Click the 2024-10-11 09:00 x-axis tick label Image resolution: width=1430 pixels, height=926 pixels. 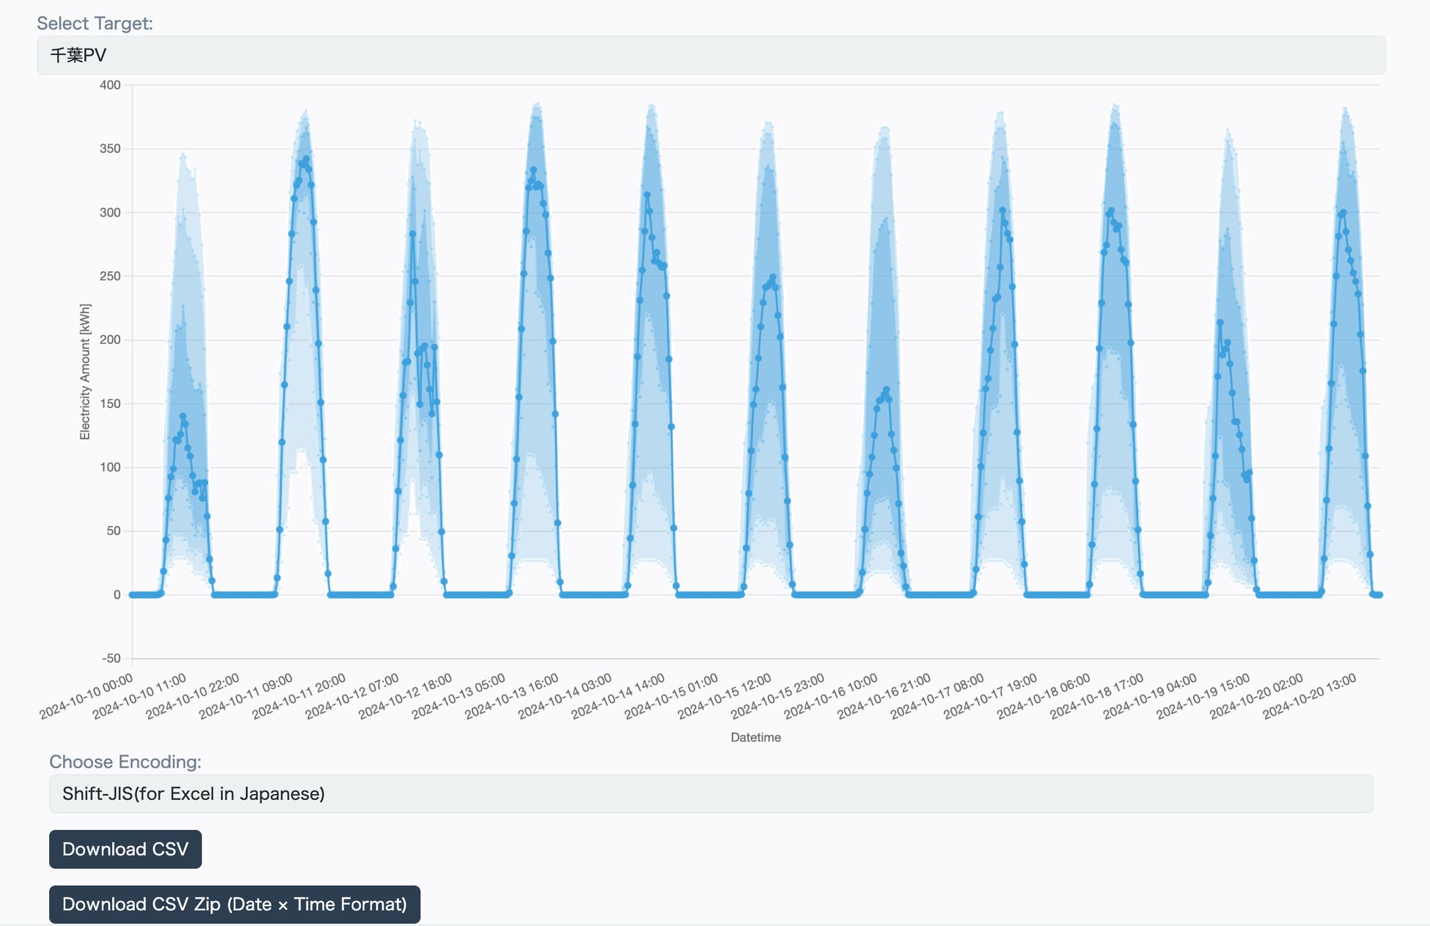click(246, 696)
